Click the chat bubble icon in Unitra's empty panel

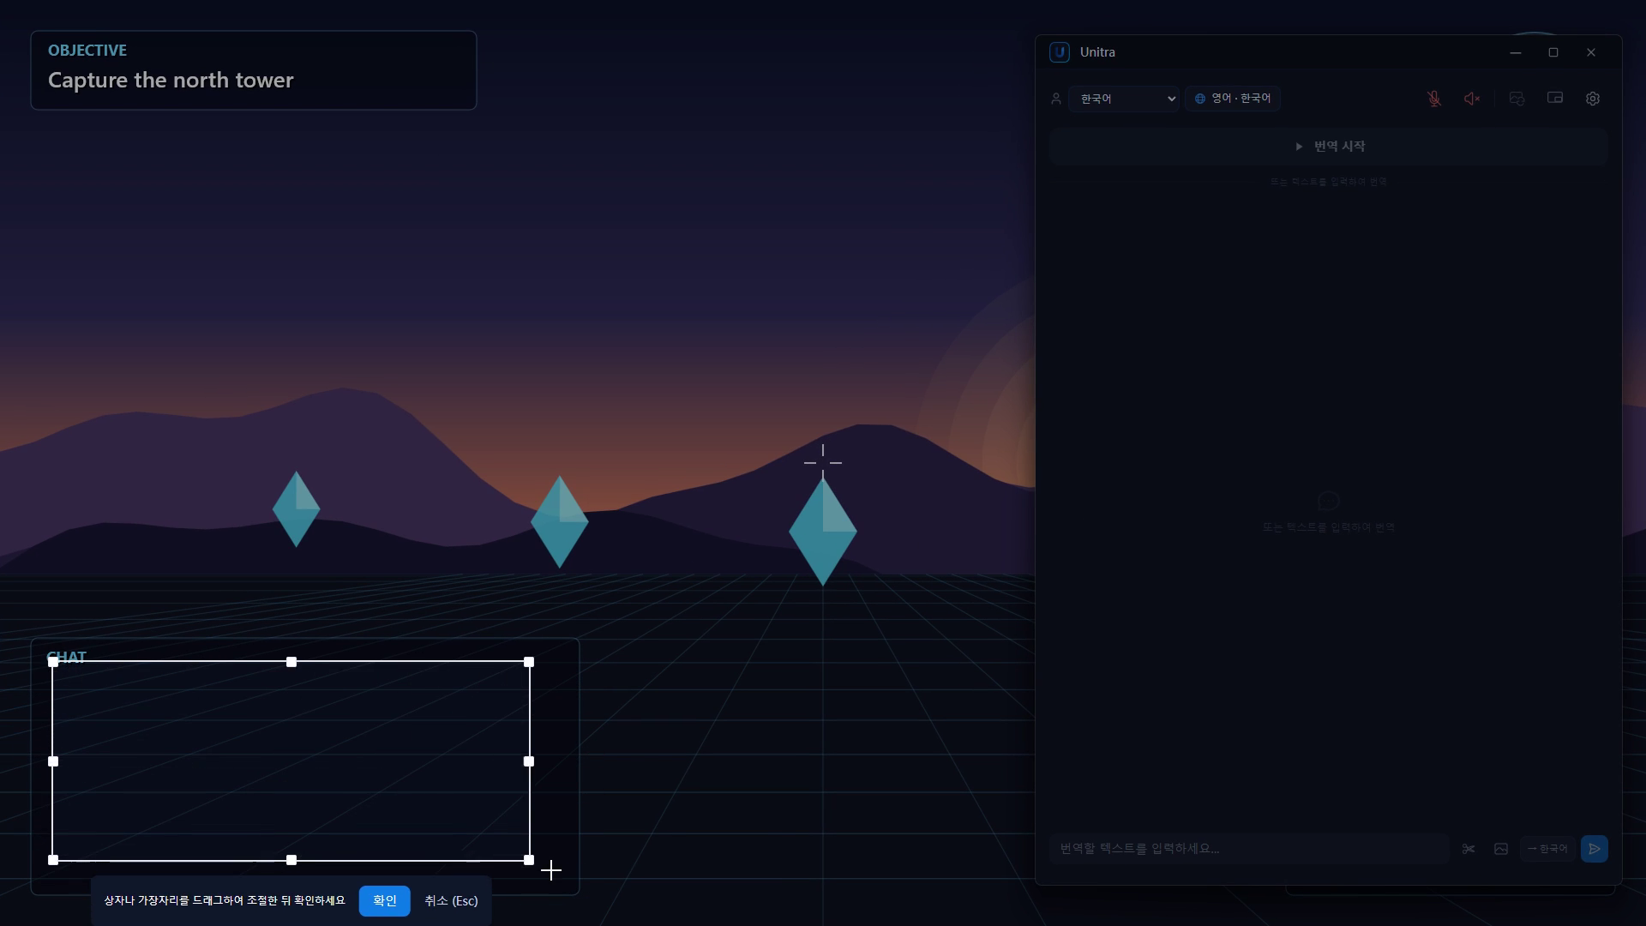[x=1328, y=501]
